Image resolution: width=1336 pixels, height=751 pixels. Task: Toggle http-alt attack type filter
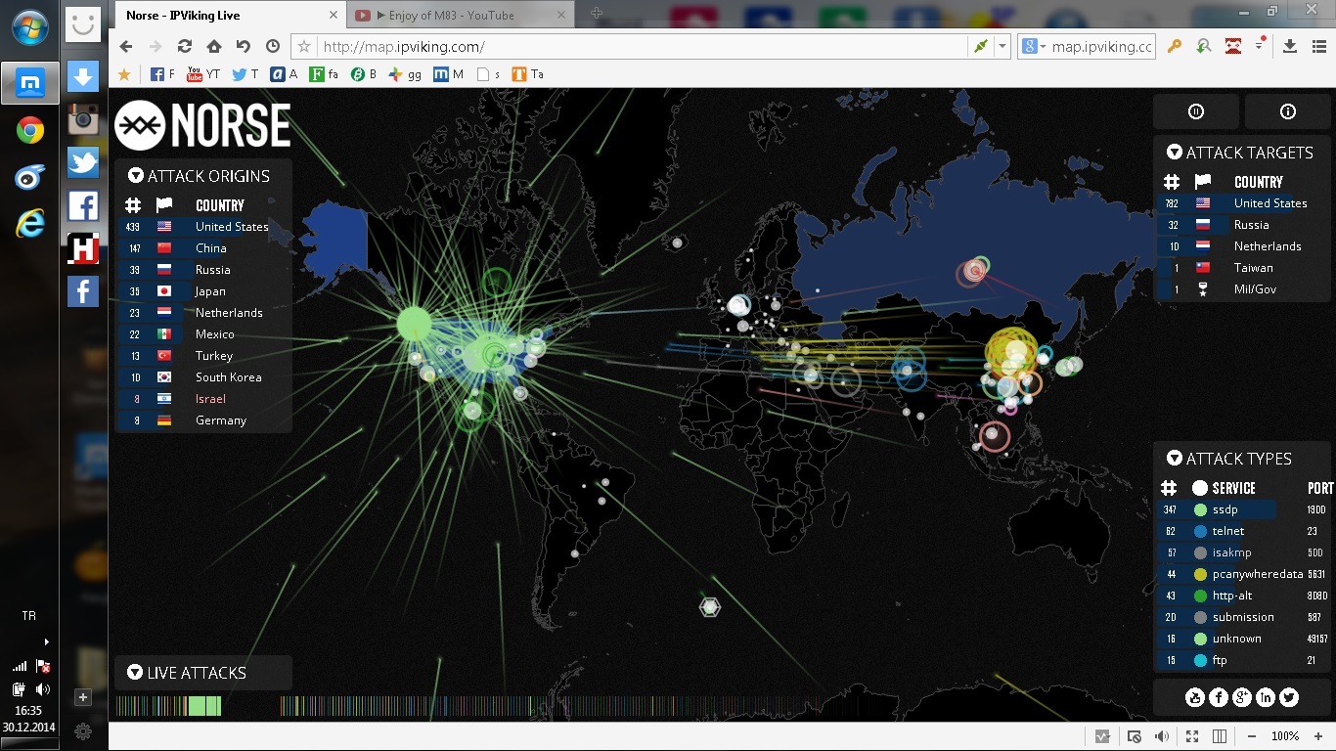[1244, 596]
